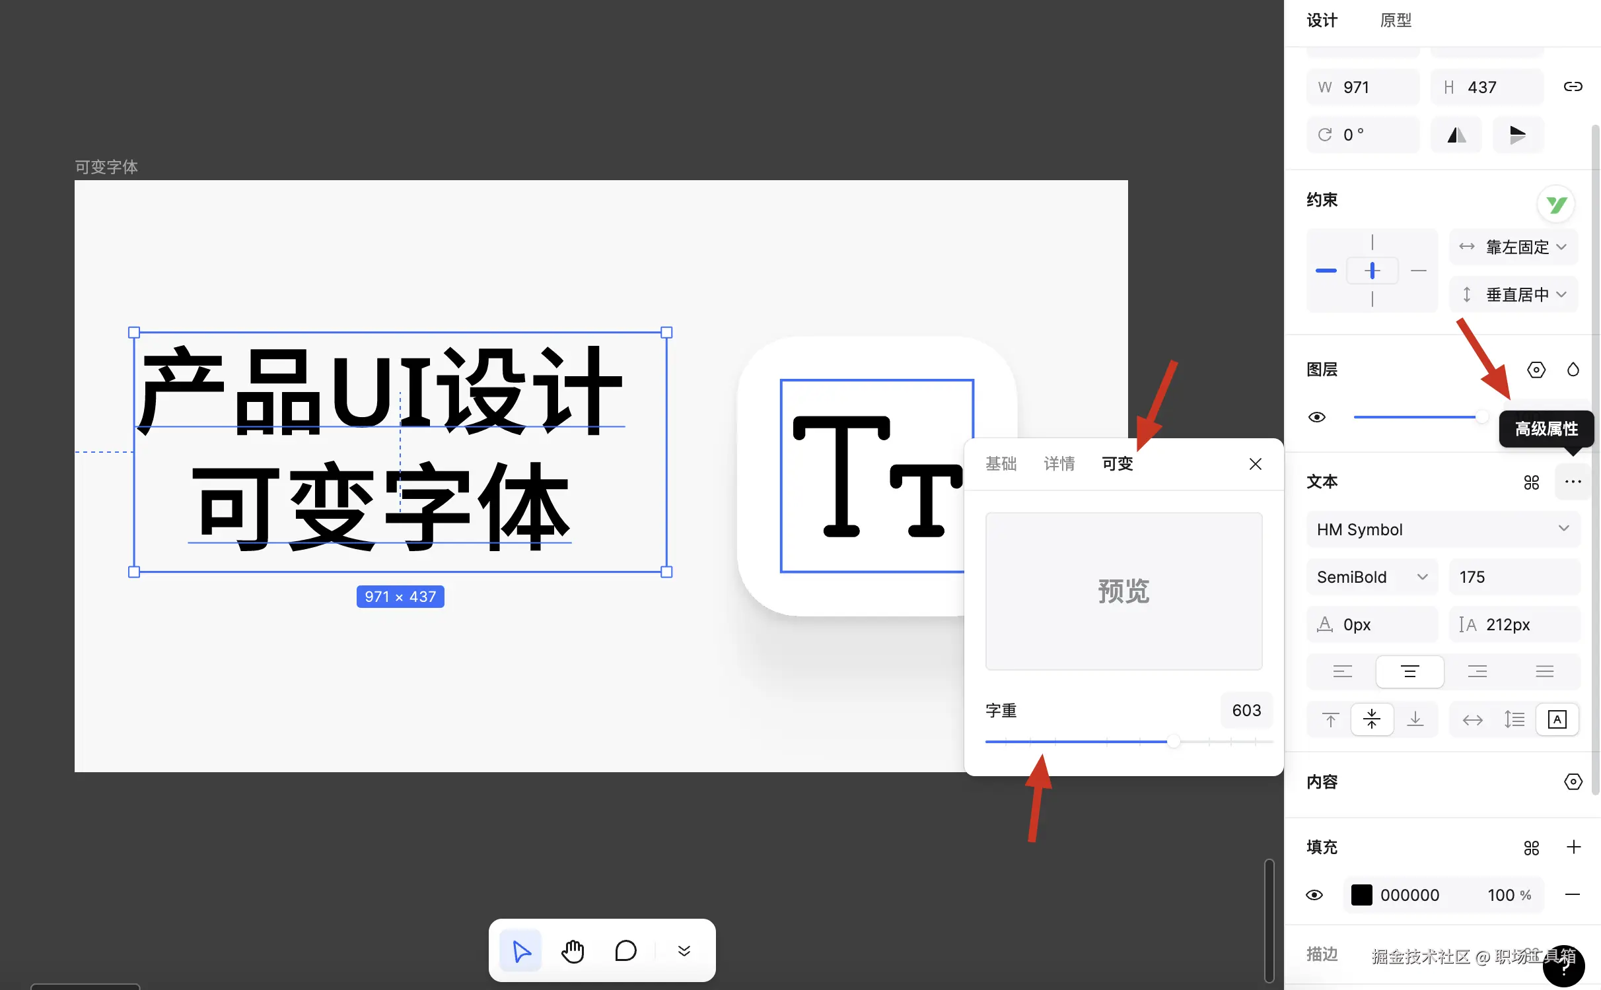Switch to the 详情 tab in popup
The height and width of the screenshot is (990, 1601).
tap(1059, 464)
